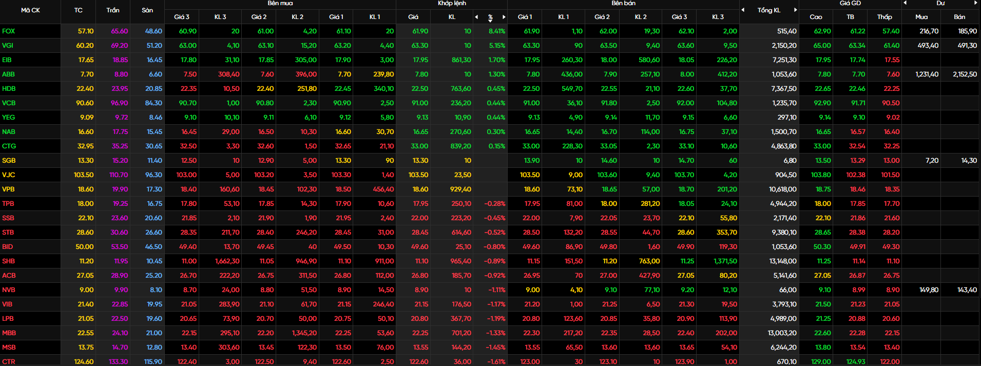Click the Sàn column header
The image size is (981, 366).
point(147,10)
